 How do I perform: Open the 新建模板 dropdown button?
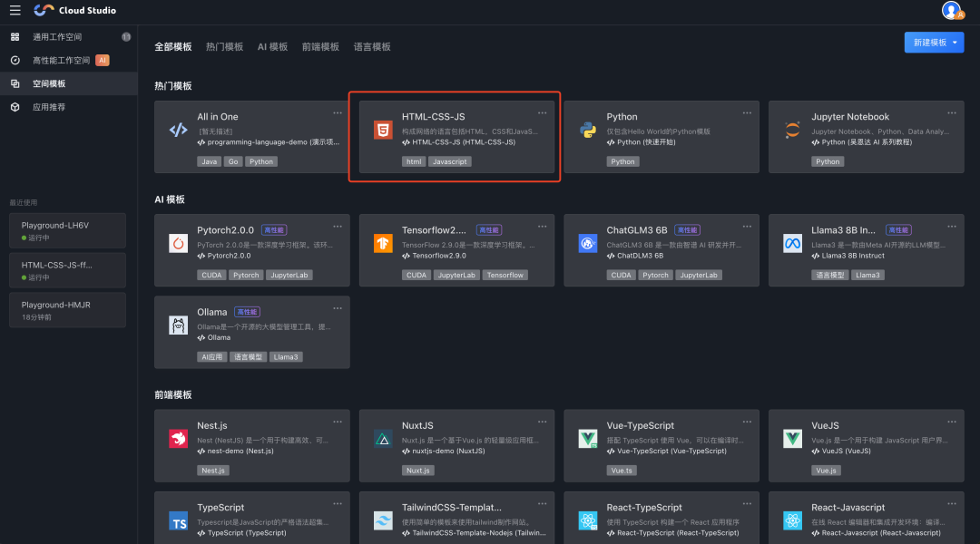tap(934, 43)
